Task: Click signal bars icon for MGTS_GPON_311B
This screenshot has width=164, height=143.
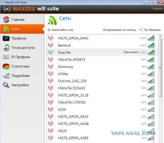Action: click(151, 95)
